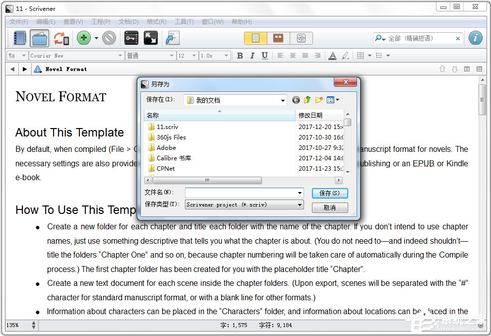
Task: Click the green Add item button
Action: point(84,38)
